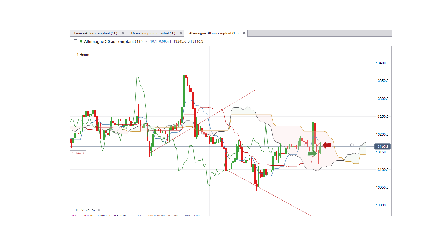444x250 pixels.
Task: Click the 13100.0 price axis label
Action: pyautogui.click(x=382, y=170)
